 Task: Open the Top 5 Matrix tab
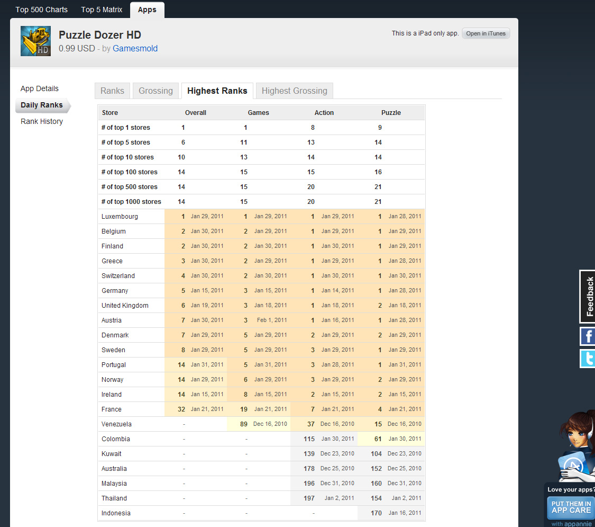pyautogui.click(x=102, y=10)
